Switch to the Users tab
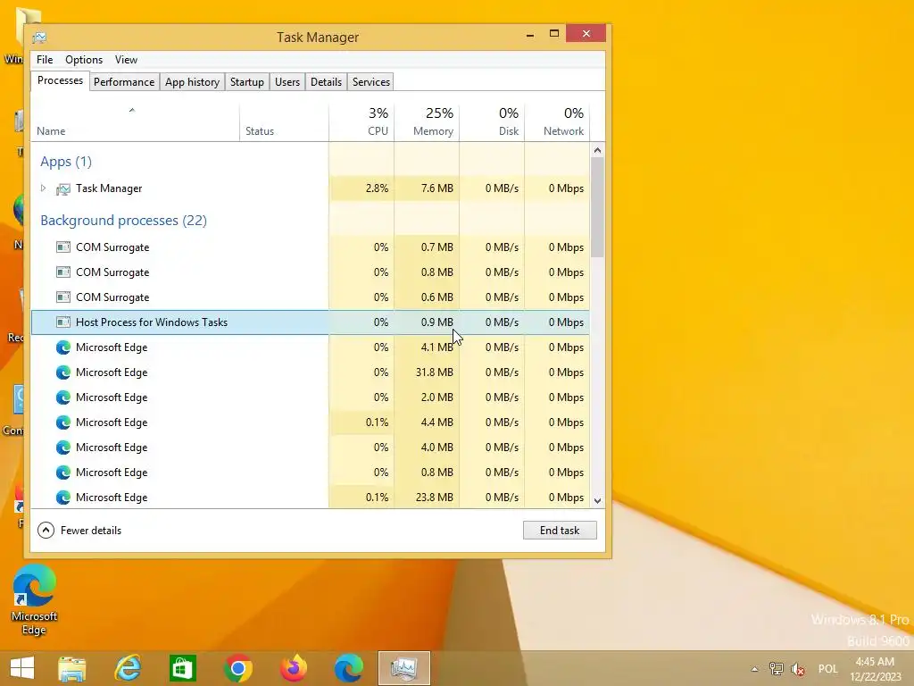This screenshot has width=914, height=686. 287,82
